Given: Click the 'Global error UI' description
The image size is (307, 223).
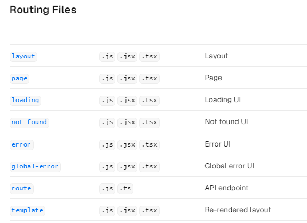Looking at the screenshot, I should (x=230, y=166).
